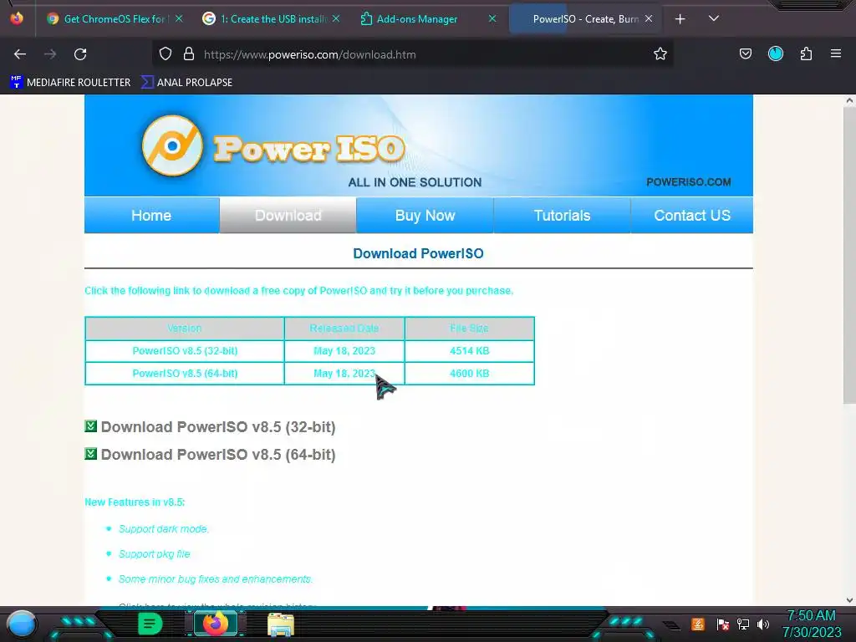Open the volume speaker tray icon
The height and width of the screenshot is (642, 856).
tap(763, 624)
